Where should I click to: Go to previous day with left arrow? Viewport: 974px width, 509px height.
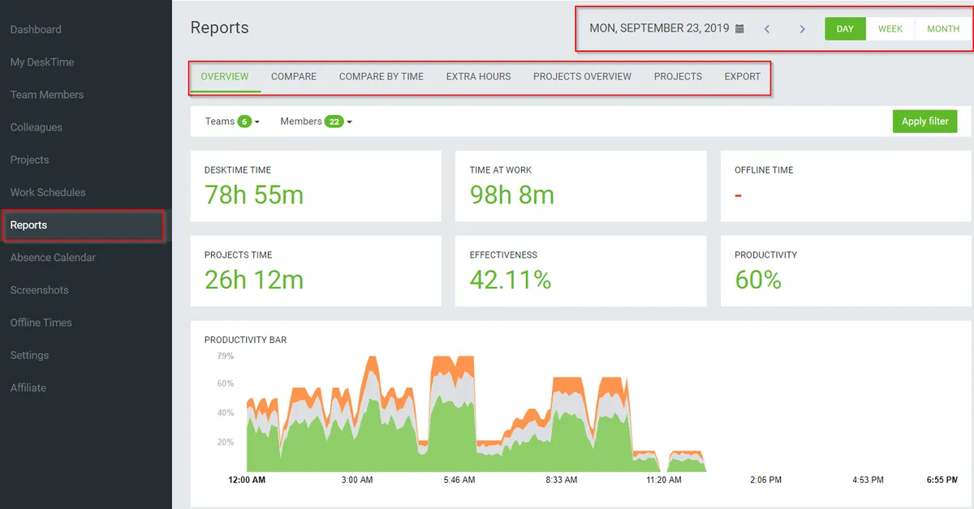(x=767, y=29)
